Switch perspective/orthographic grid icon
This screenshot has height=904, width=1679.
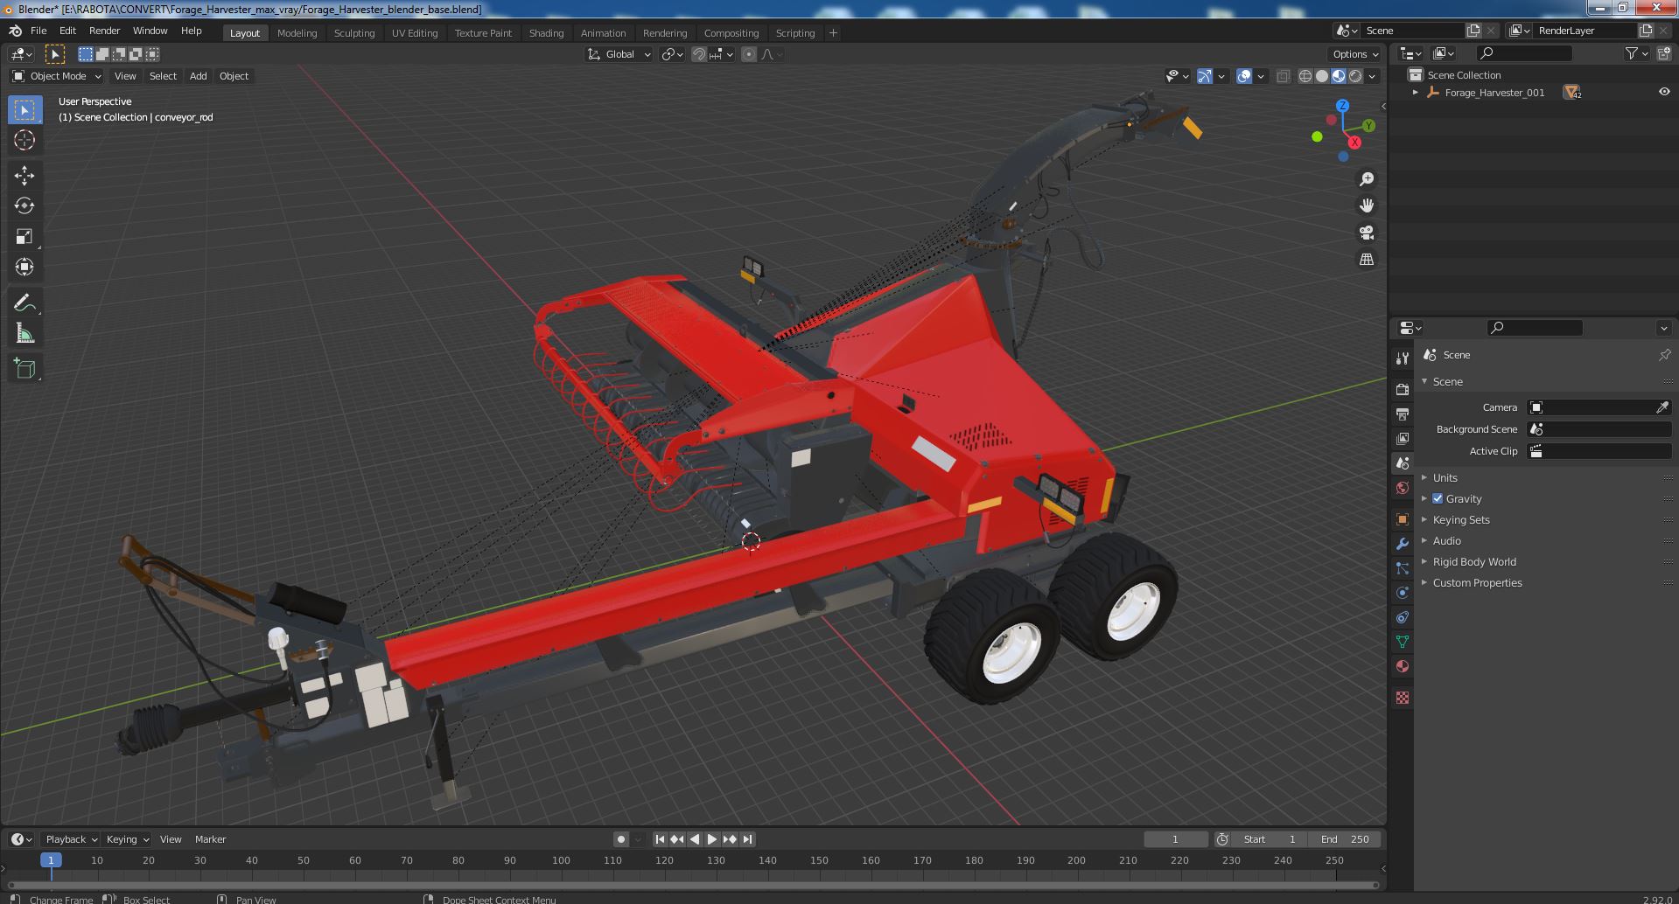click(x=1366, y=260)
